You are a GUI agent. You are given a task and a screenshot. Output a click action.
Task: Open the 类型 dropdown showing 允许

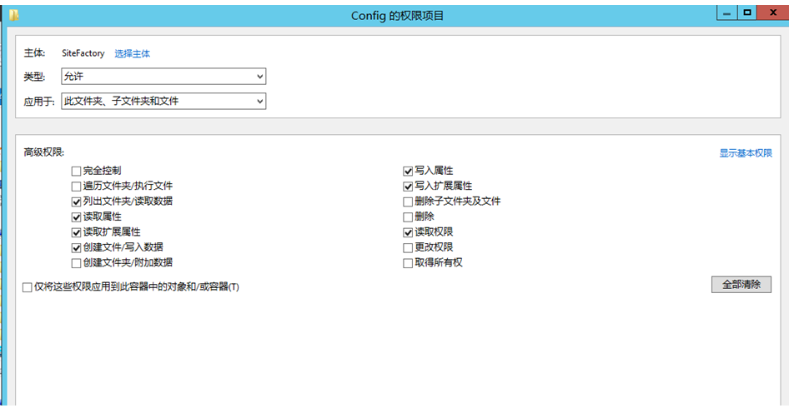click(163, 77)
